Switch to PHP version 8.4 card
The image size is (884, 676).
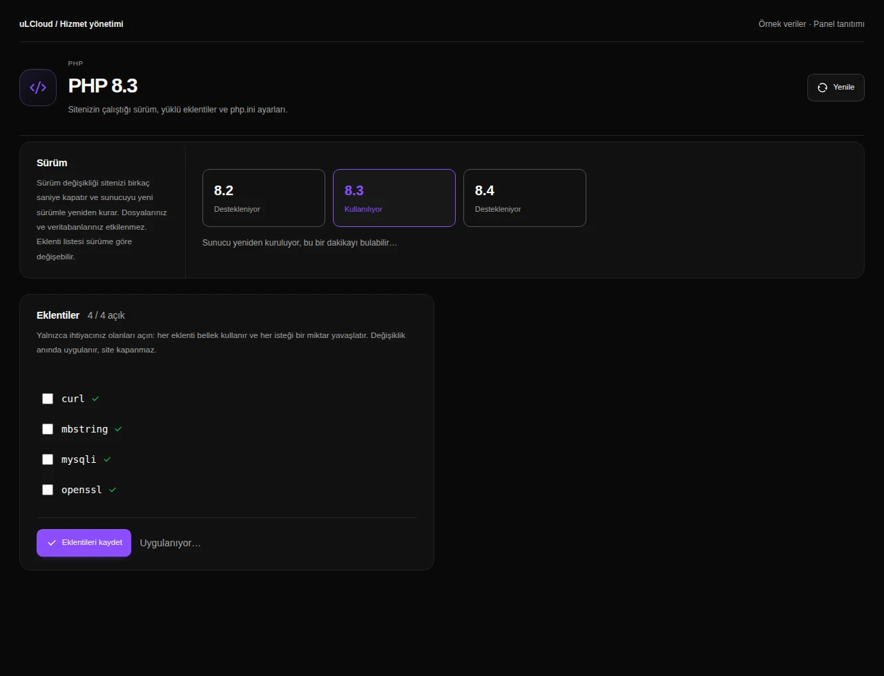pyautogui.click(x=525, y=198)
